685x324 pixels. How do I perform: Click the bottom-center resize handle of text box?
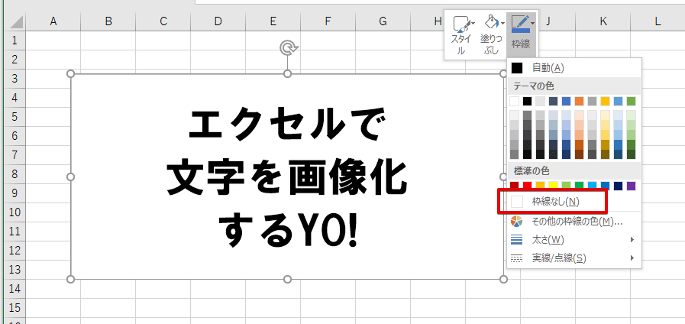click(287, 279)
